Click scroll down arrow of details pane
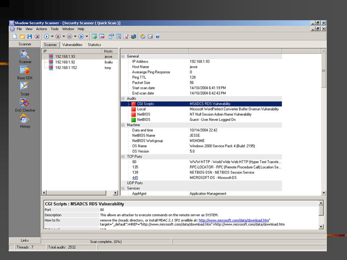Image resolution: width=347 pixels, height=260 pixels. tap(324, 193)
